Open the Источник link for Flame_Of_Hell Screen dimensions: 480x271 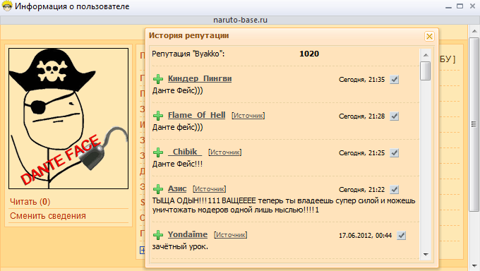[248, 116]
